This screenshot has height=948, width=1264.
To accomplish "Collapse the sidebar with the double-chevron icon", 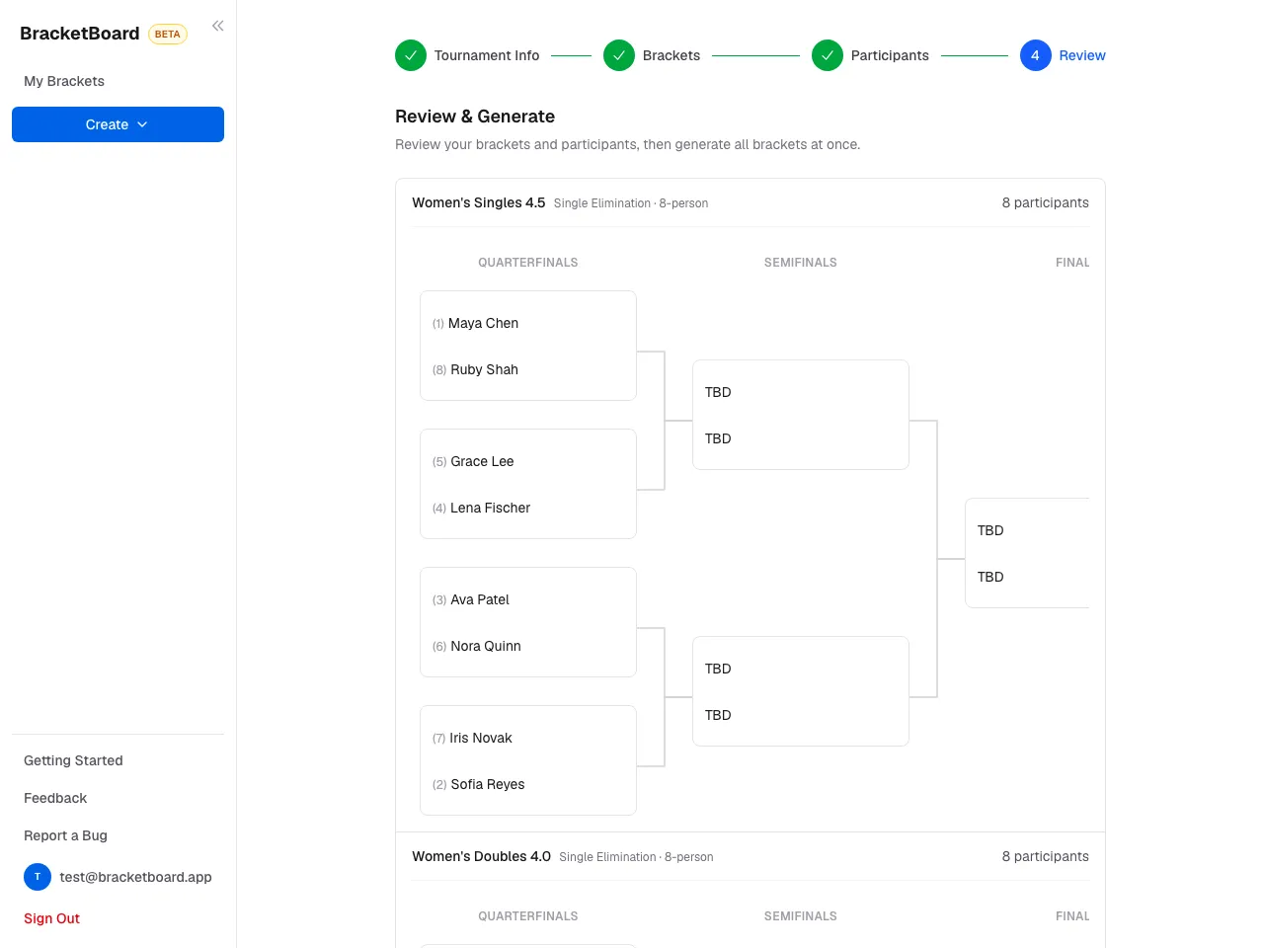I will [x=218, y=26].
